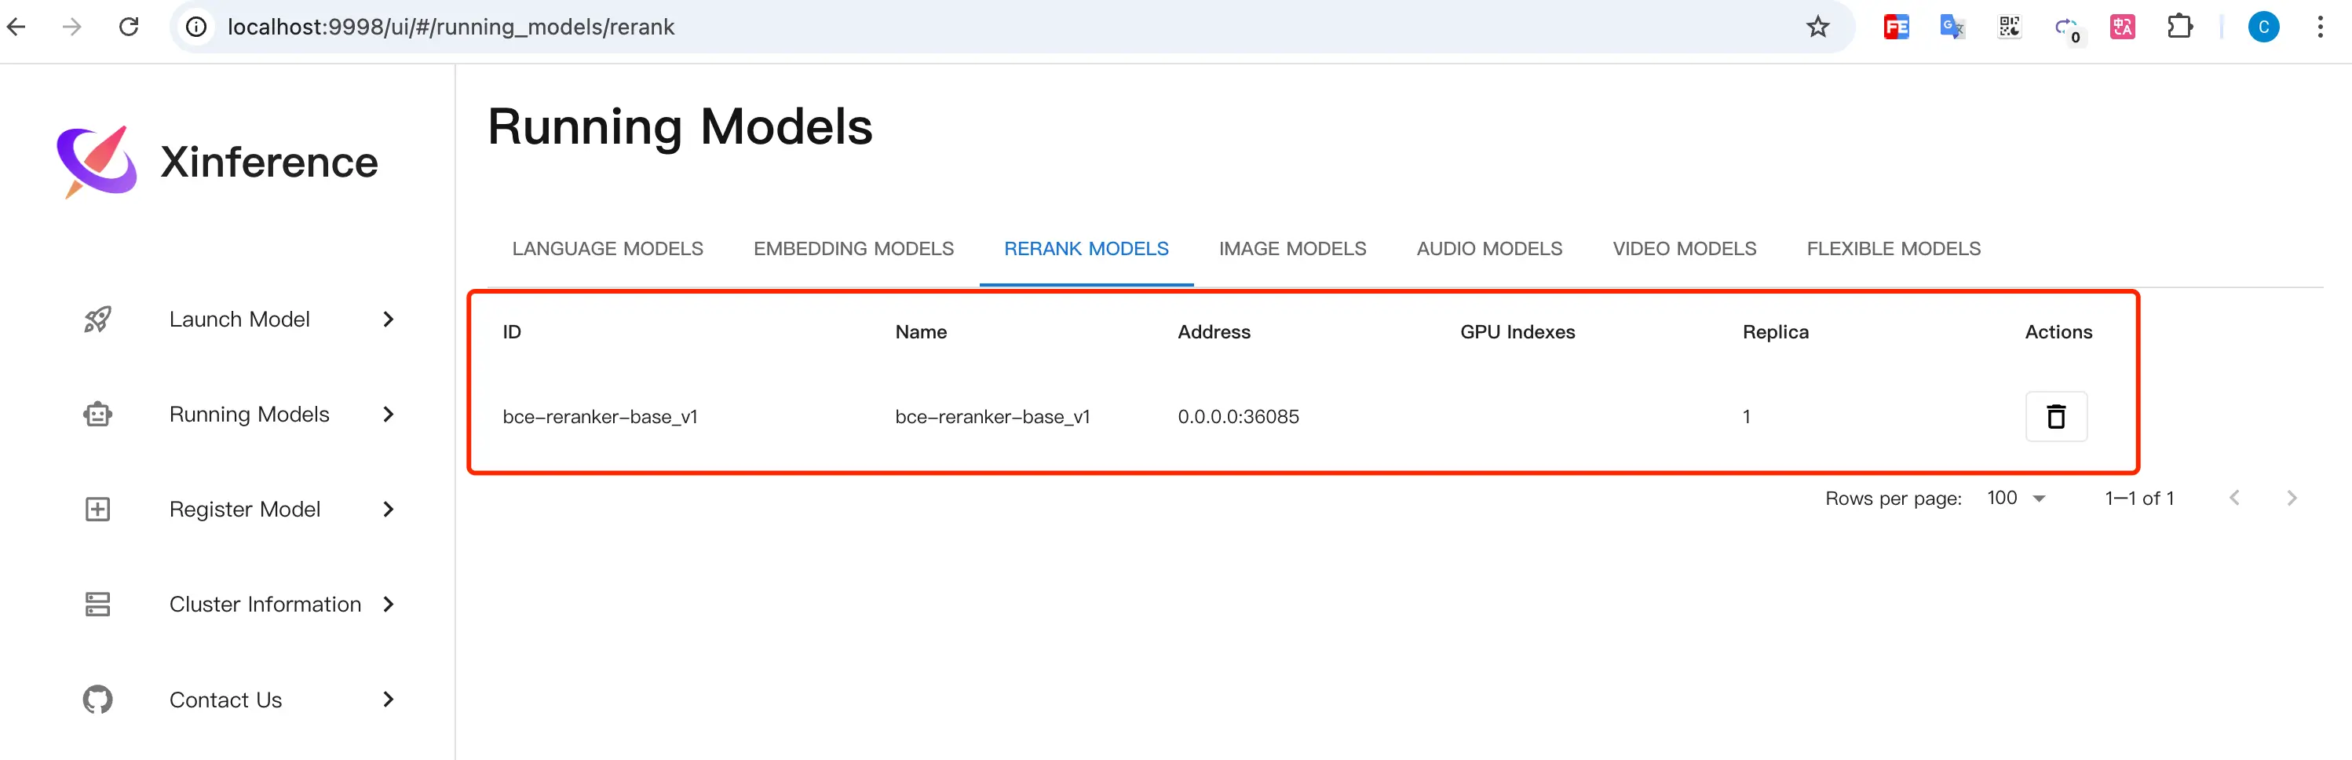This screenshot has width=2352, height=760.
Task: Switch to the Audio Models tab
Action: coord(1489,248)
